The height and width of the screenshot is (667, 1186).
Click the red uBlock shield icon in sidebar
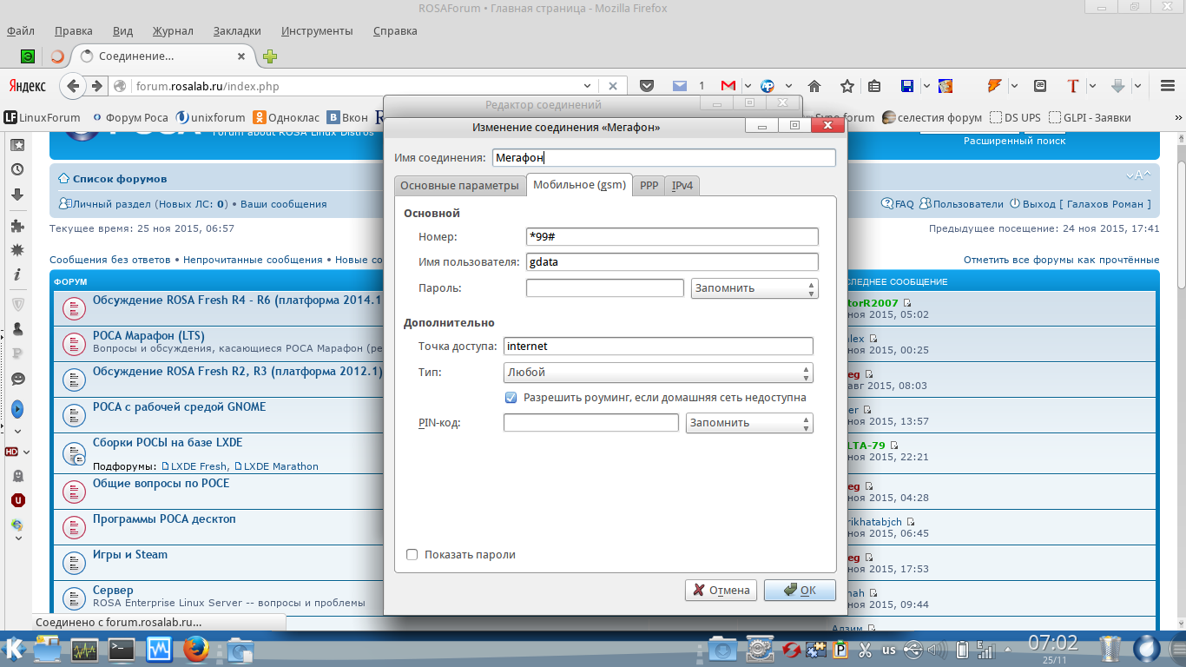(x=16, y=500)
